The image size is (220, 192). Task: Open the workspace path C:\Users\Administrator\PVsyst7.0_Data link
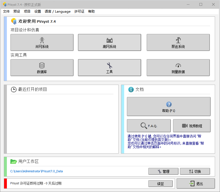pyautogui.click(x=37, y=171)
